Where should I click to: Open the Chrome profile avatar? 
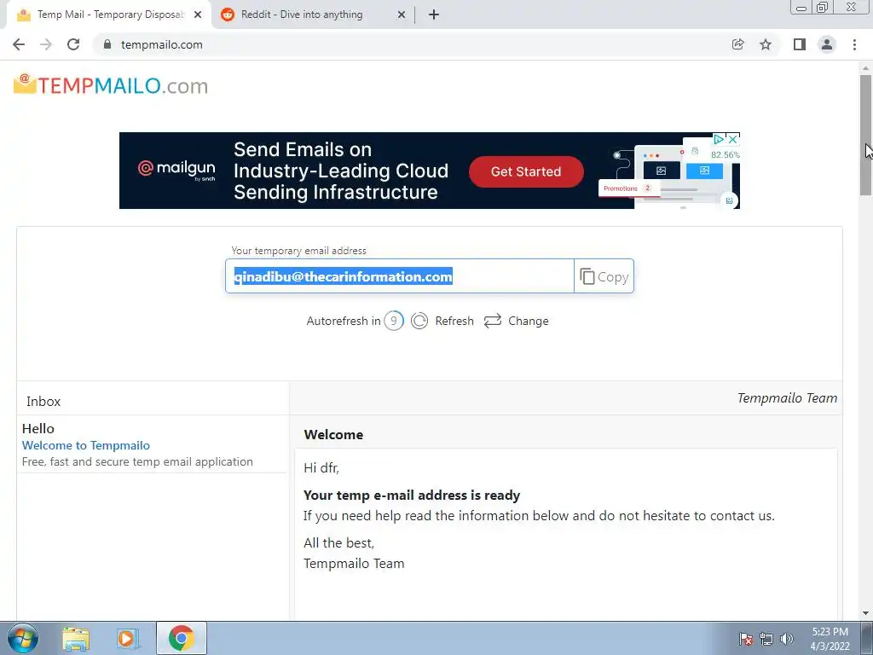(x=827, y=44)
